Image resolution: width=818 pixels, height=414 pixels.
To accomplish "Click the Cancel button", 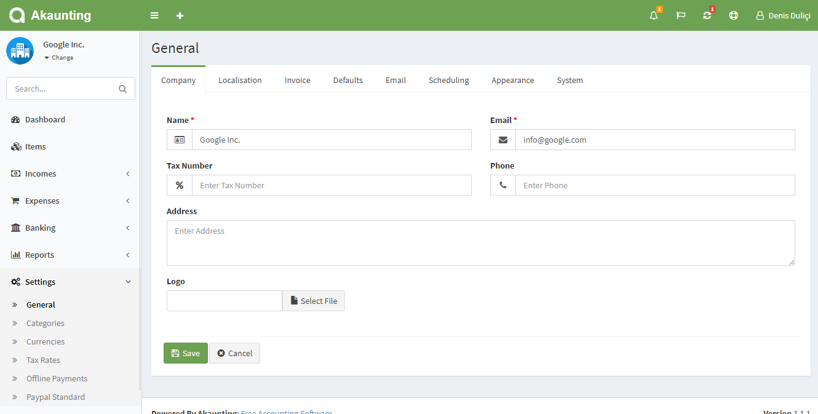I will pos(235,353).
